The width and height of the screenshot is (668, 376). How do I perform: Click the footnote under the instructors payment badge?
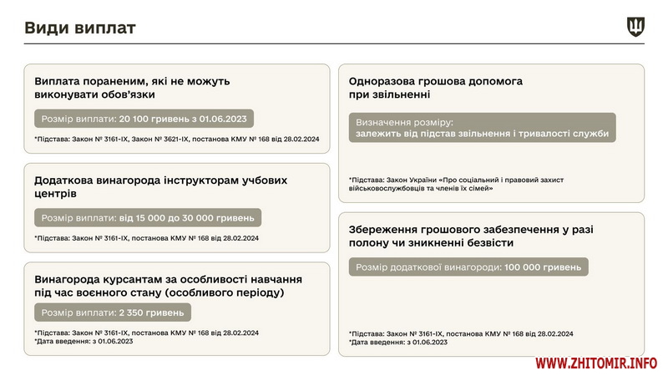pyautogui.click(x=146, y=238)
